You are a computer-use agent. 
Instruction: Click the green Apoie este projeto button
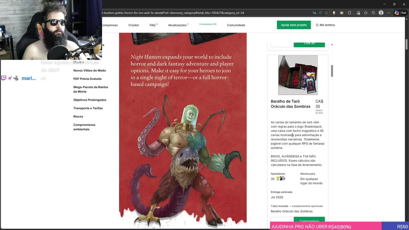[294, 25]
